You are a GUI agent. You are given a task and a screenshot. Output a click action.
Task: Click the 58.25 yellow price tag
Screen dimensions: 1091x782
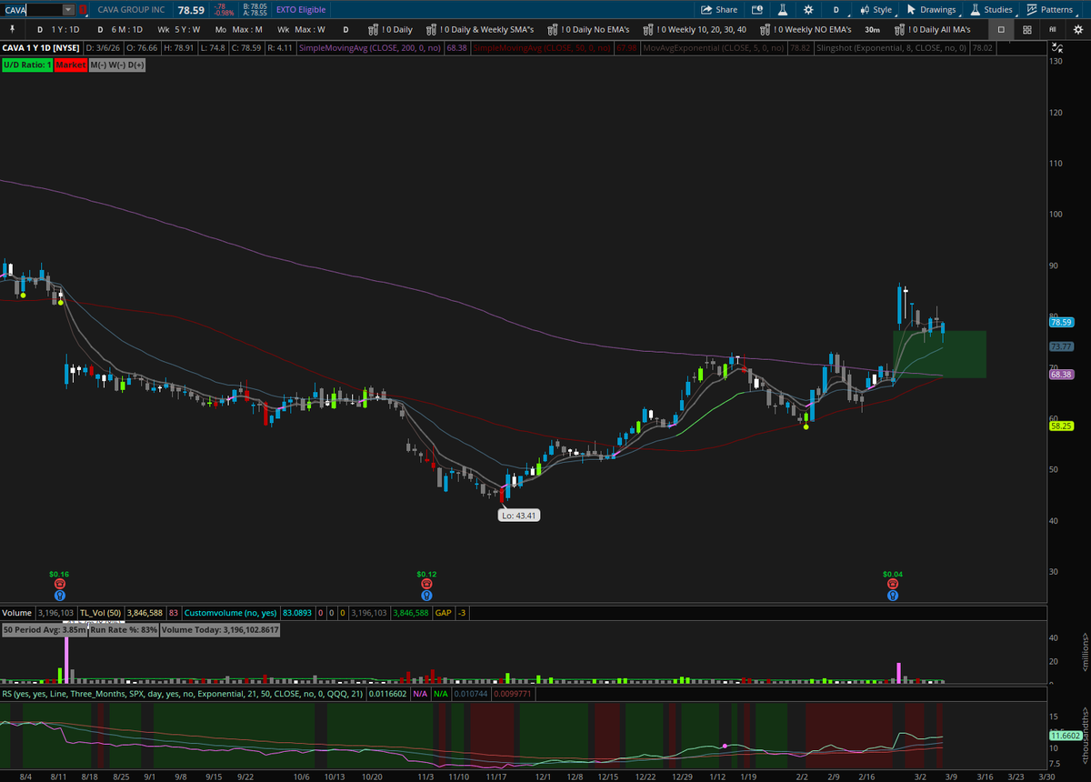pyautogui.click(x=1061, y=426)
